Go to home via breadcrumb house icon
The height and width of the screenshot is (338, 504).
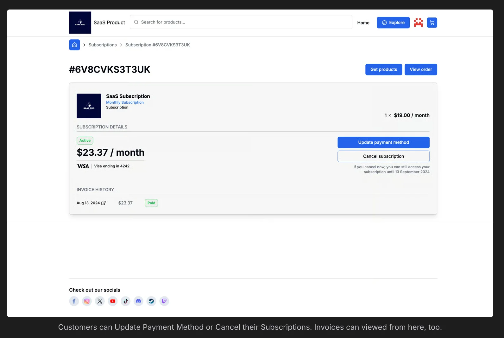coord(74,45)
